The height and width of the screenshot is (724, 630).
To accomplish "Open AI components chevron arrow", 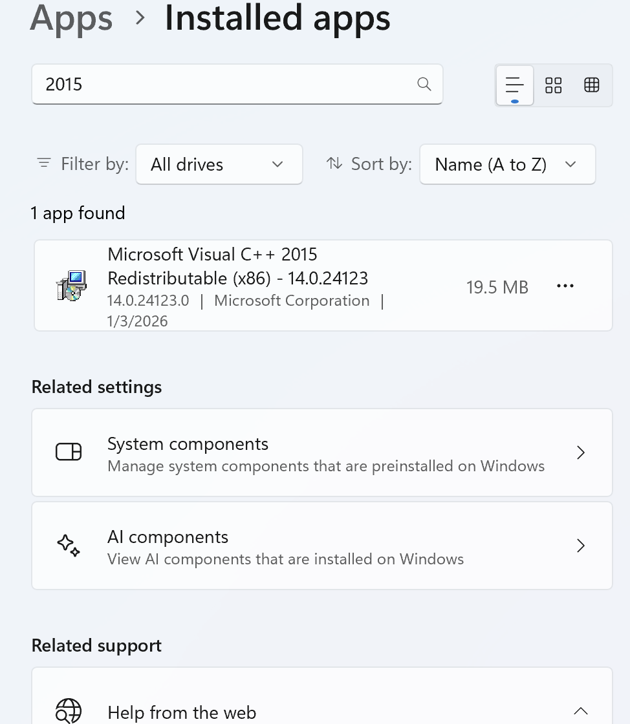I will click(x=580, y=546).
